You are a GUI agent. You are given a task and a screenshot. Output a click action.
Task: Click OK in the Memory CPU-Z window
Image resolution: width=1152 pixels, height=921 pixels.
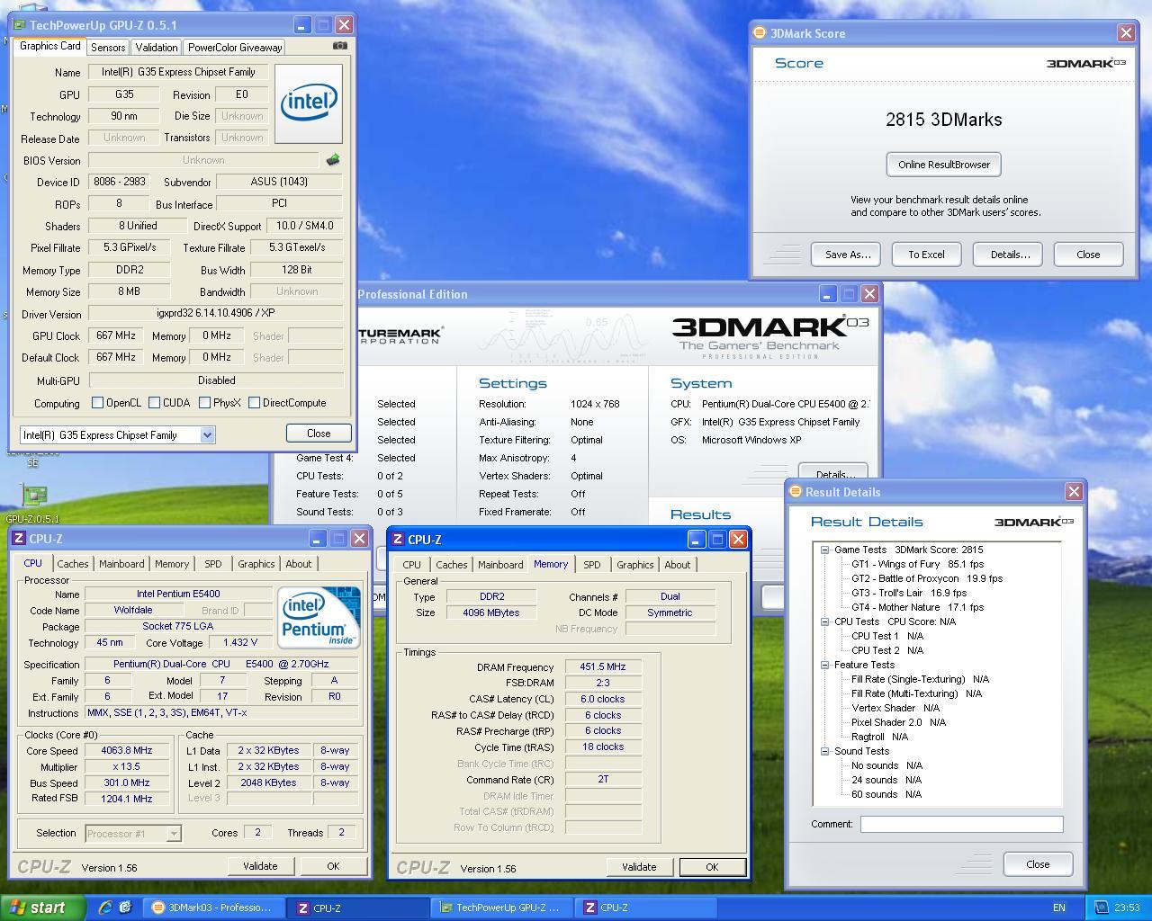[x=712, y=867]
